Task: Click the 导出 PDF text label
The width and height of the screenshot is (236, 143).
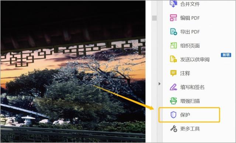Action: coord(190,32)
